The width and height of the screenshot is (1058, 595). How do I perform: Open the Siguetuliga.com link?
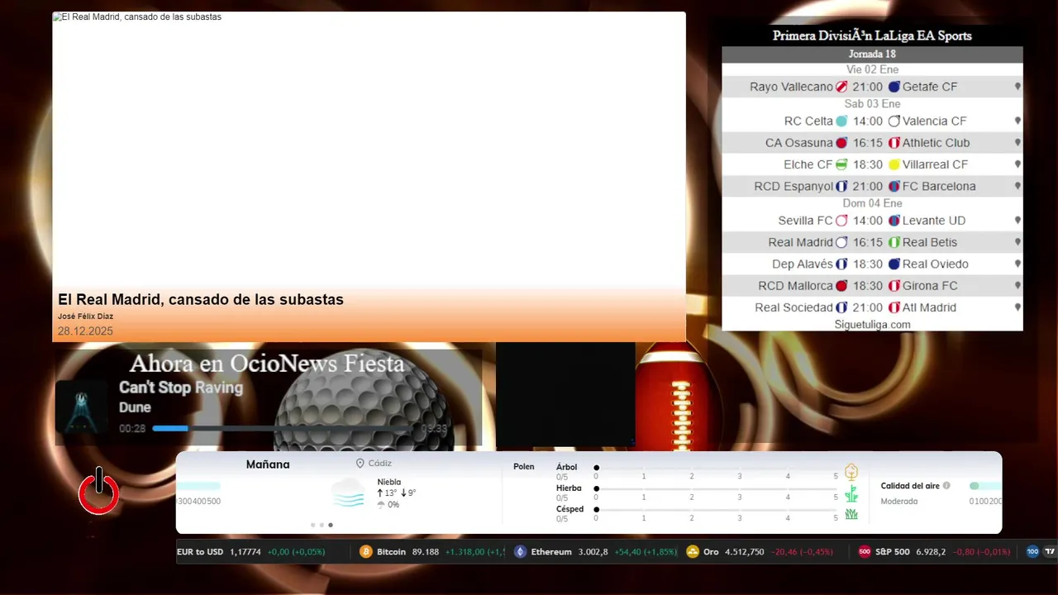[x=872, y=325]
